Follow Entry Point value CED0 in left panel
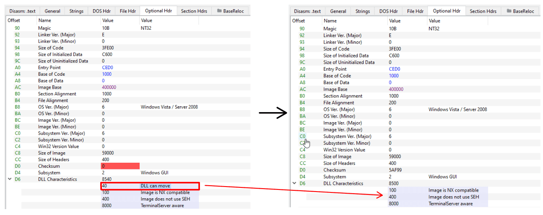 pyautogui.click(x=107, y=67)
